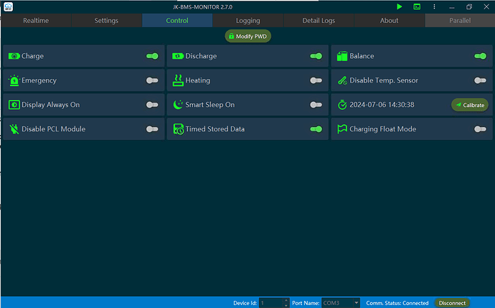Click the Display Always On brightness icon
The image size is (495, 308).
coord(14,105)
